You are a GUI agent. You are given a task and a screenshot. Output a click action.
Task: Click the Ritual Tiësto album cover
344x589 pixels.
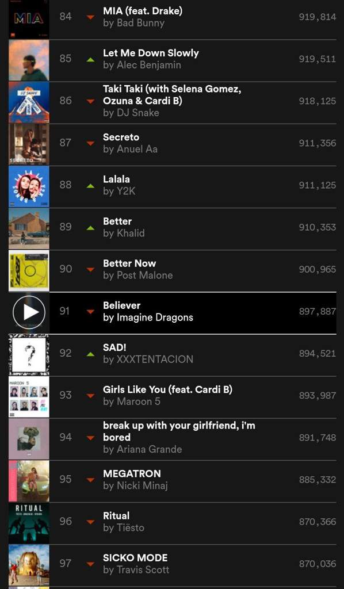pyautogui.click(x=29, y=523)
